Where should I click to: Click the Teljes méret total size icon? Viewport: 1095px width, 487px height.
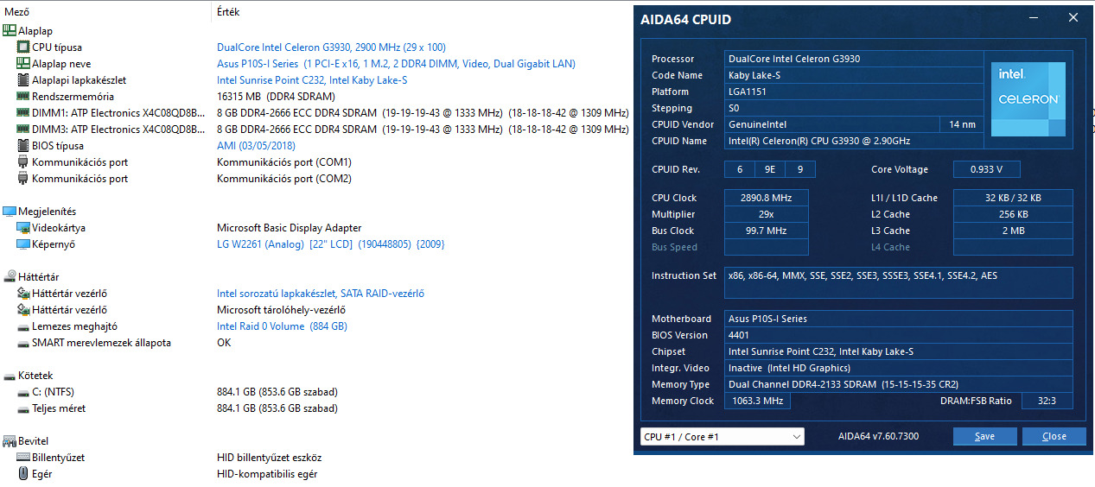click(23, 408)
